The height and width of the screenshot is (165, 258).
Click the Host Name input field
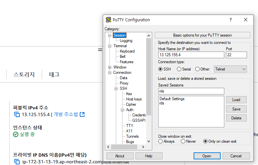click(191, 55)
